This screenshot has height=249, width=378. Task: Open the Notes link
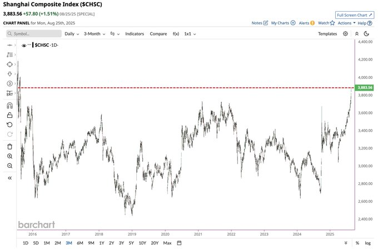(x=260, y=23)
